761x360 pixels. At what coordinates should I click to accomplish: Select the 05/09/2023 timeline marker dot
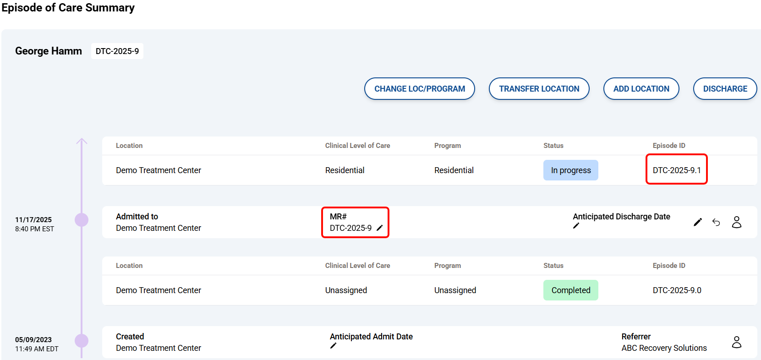tap(82, 341)
